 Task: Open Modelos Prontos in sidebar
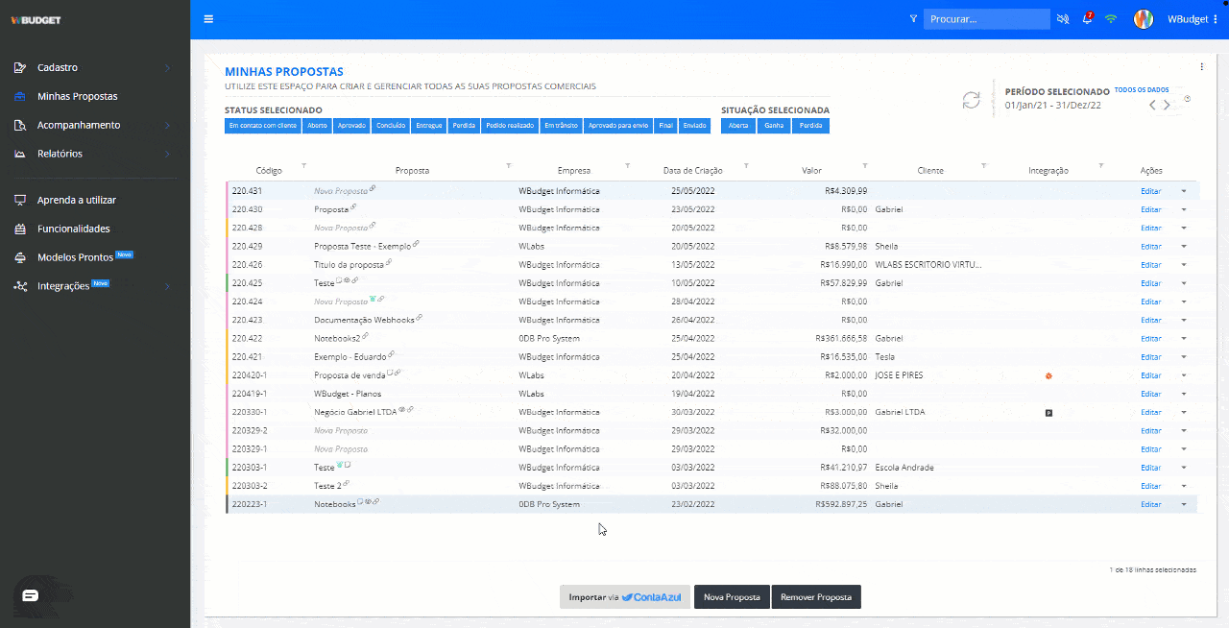tap(75, 257)
